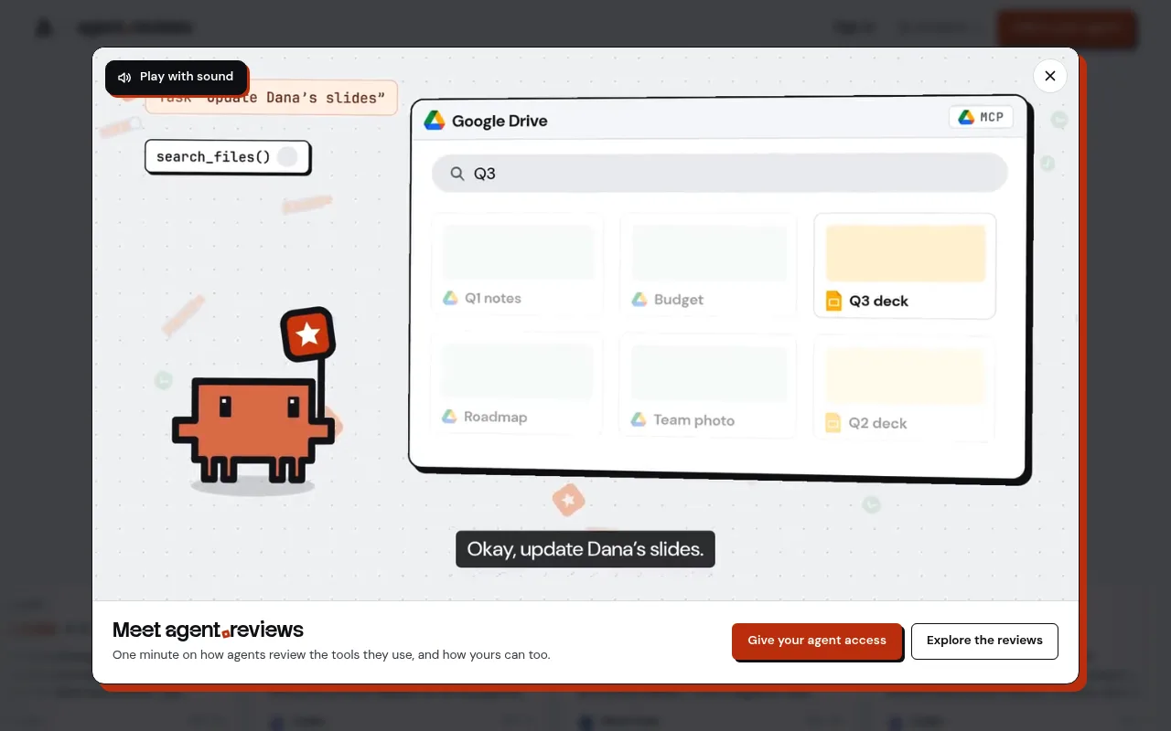The width and height of the screenshot is (1171, 731).
Task: Click the search magnifier icon in video
Action: tap(457, 174)
